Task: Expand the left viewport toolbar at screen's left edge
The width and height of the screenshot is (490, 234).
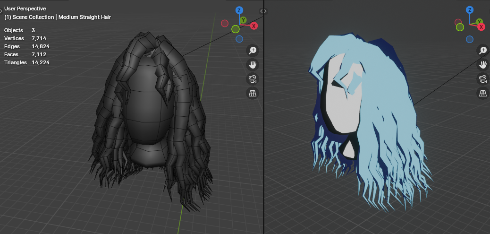Action: [1, 11]
